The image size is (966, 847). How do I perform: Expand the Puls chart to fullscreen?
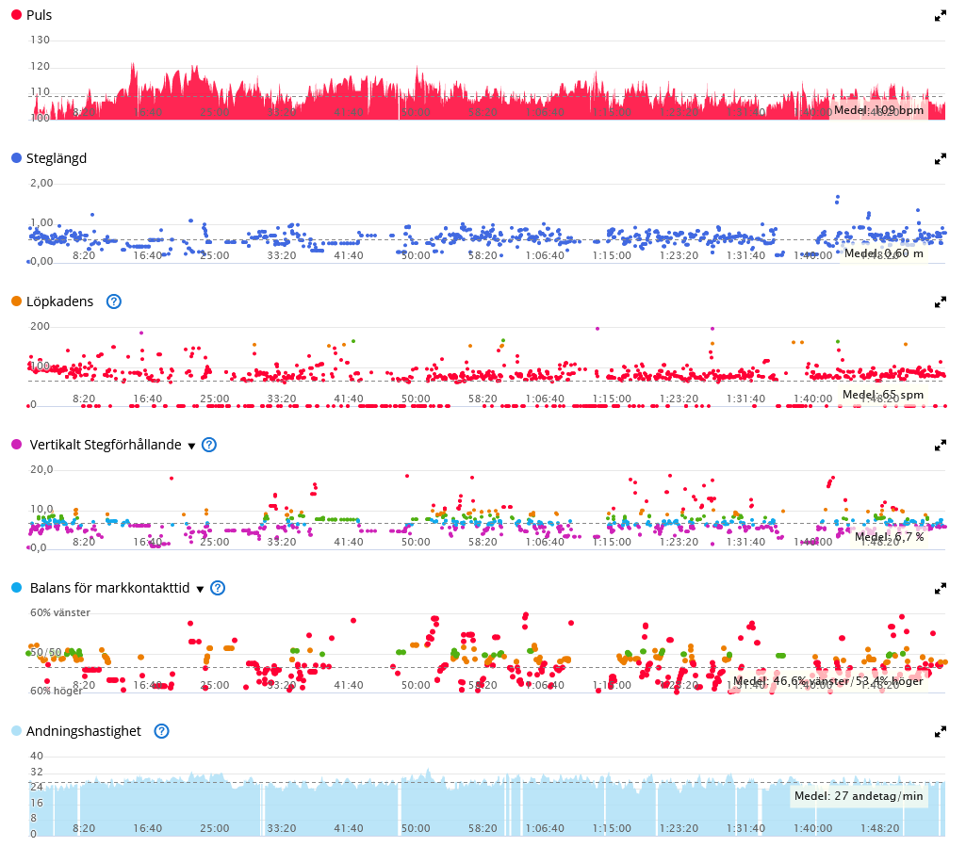pos(941,16)
